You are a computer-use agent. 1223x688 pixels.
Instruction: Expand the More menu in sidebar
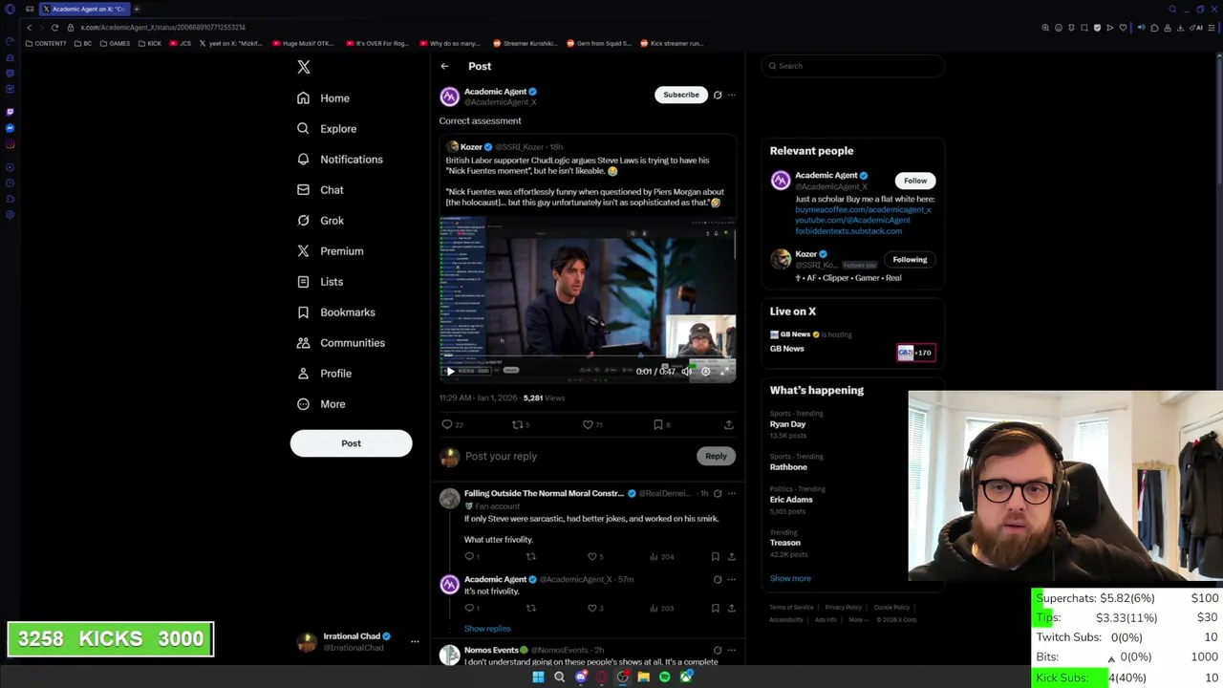[321, 404]
